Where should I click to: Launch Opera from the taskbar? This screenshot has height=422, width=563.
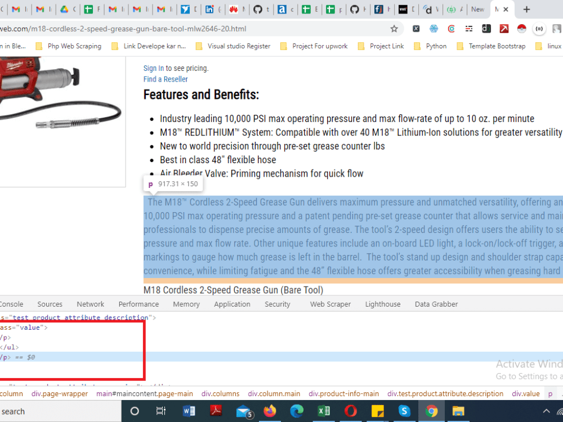351,411
